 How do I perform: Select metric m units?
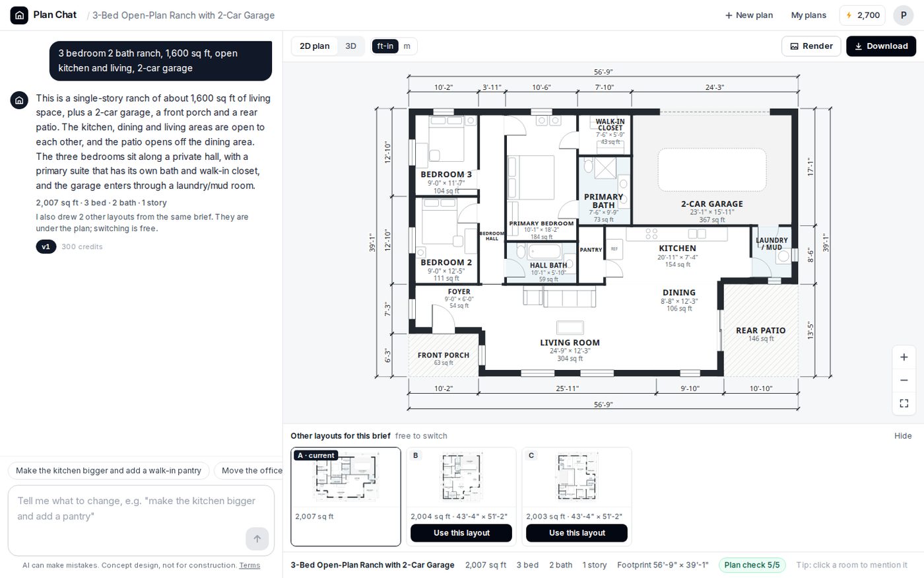[407, 46]
